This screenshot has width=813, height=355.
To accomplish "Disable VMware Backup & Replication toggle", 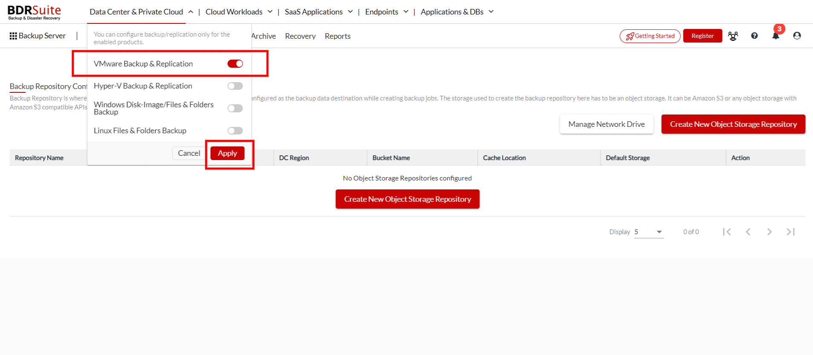I will click(235, 64).
